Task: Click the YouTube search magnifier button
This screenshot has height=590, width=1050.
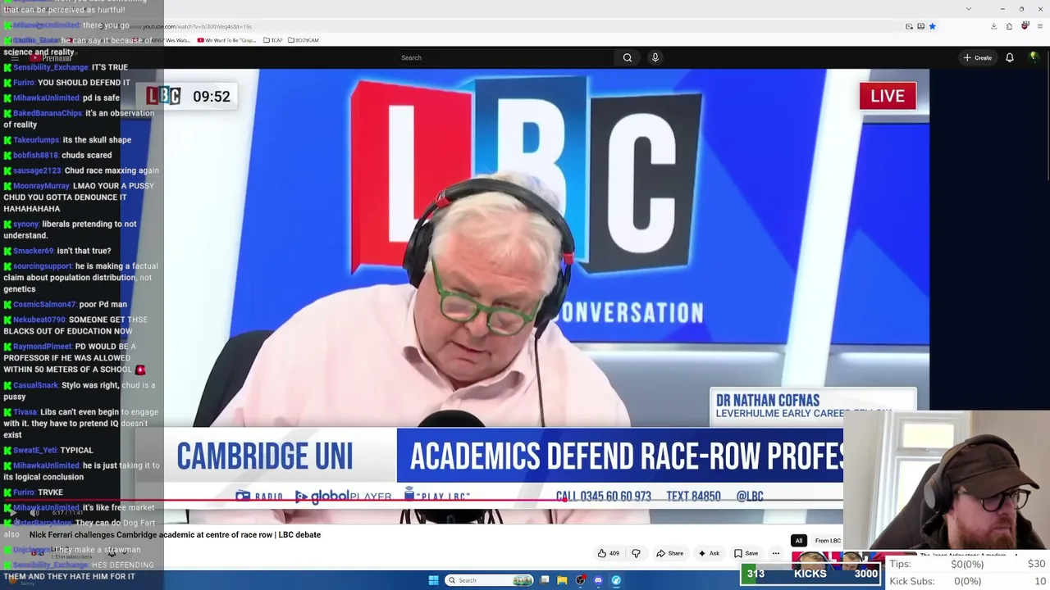Action: pos(628,57)
